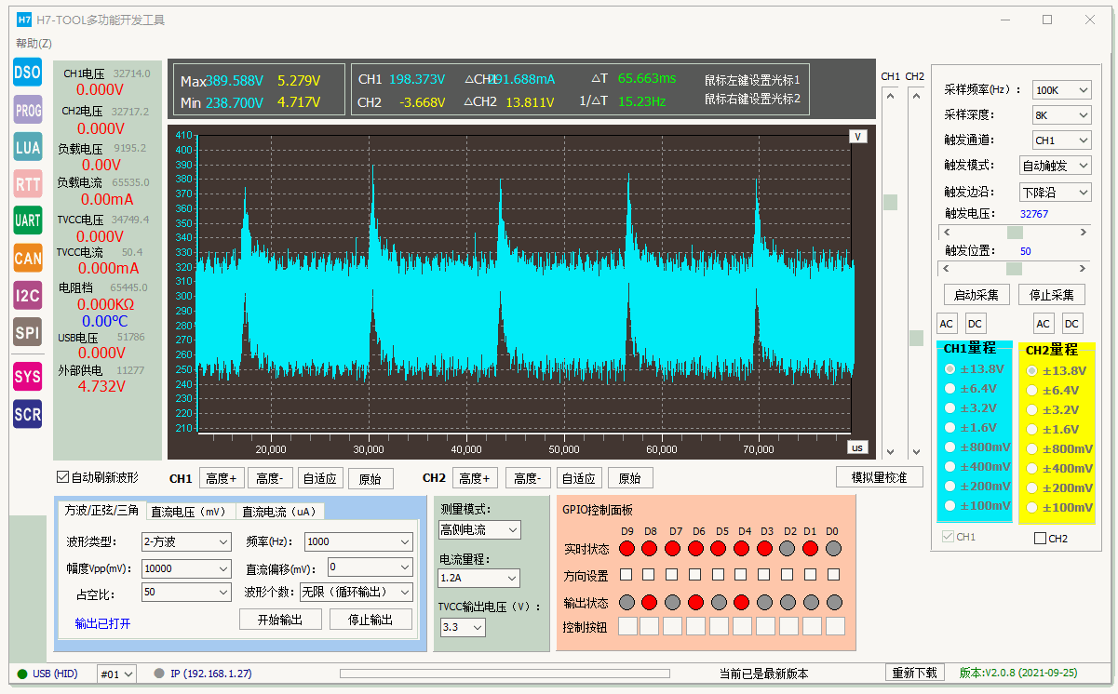1118x694 pixels.
Task: Open the 帮助(Z) help menu
Action: tap(34, 43)
